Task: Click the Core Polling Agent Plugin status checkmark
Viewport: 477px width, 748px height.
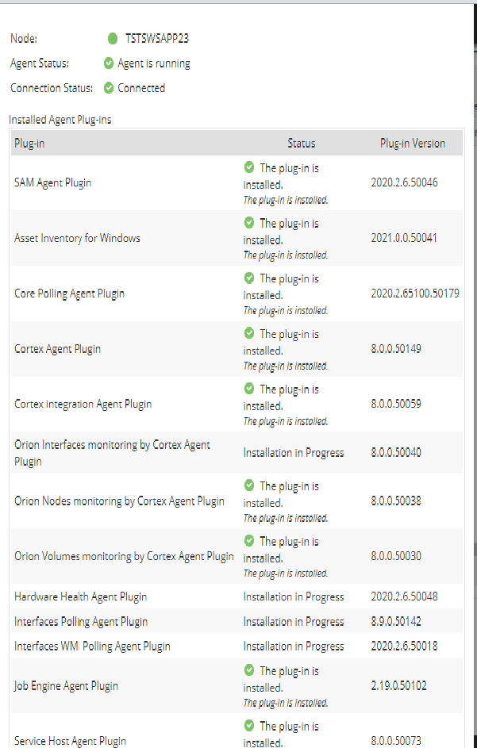Action: 249,278
